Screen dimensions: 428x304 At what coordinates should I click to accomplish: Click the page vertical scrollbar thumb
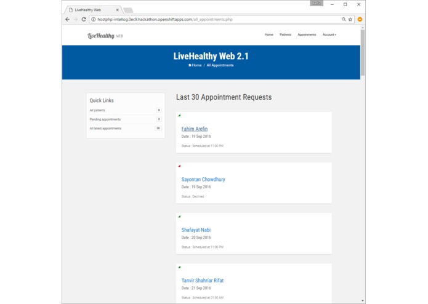click(x=363, y=52)
